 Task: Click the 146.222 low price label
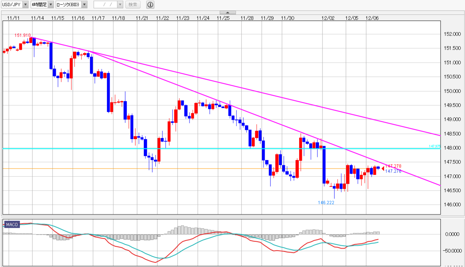pos(326,202)
